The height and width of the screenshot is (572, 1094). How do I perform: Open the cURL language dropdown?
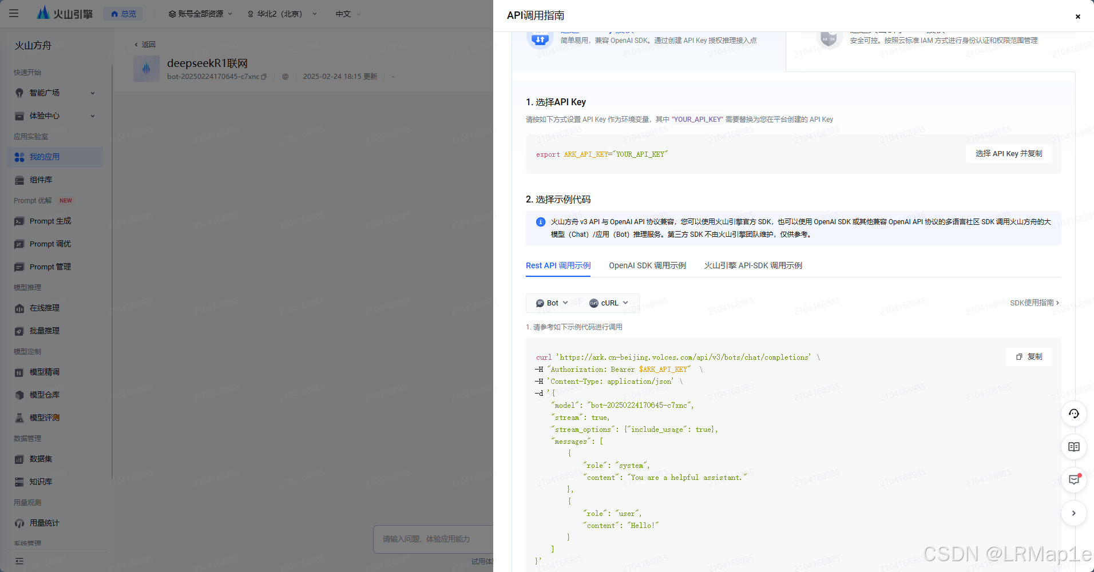click(x=609, y=303)
